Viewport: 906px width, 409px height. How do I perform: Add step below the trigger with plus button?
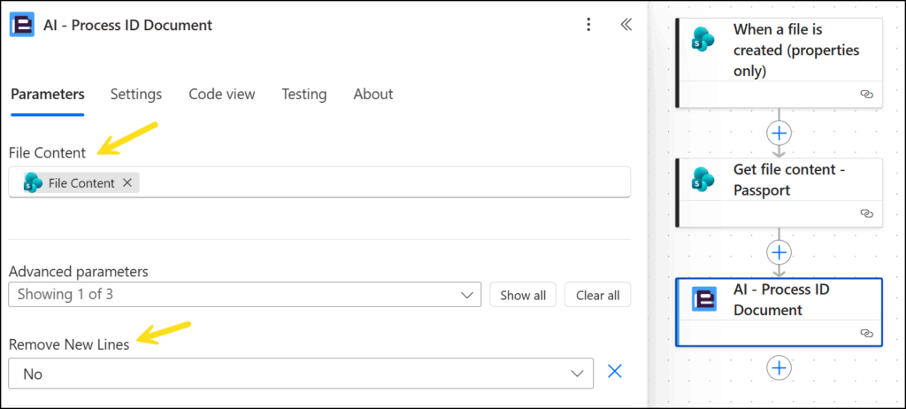[779, 133]
